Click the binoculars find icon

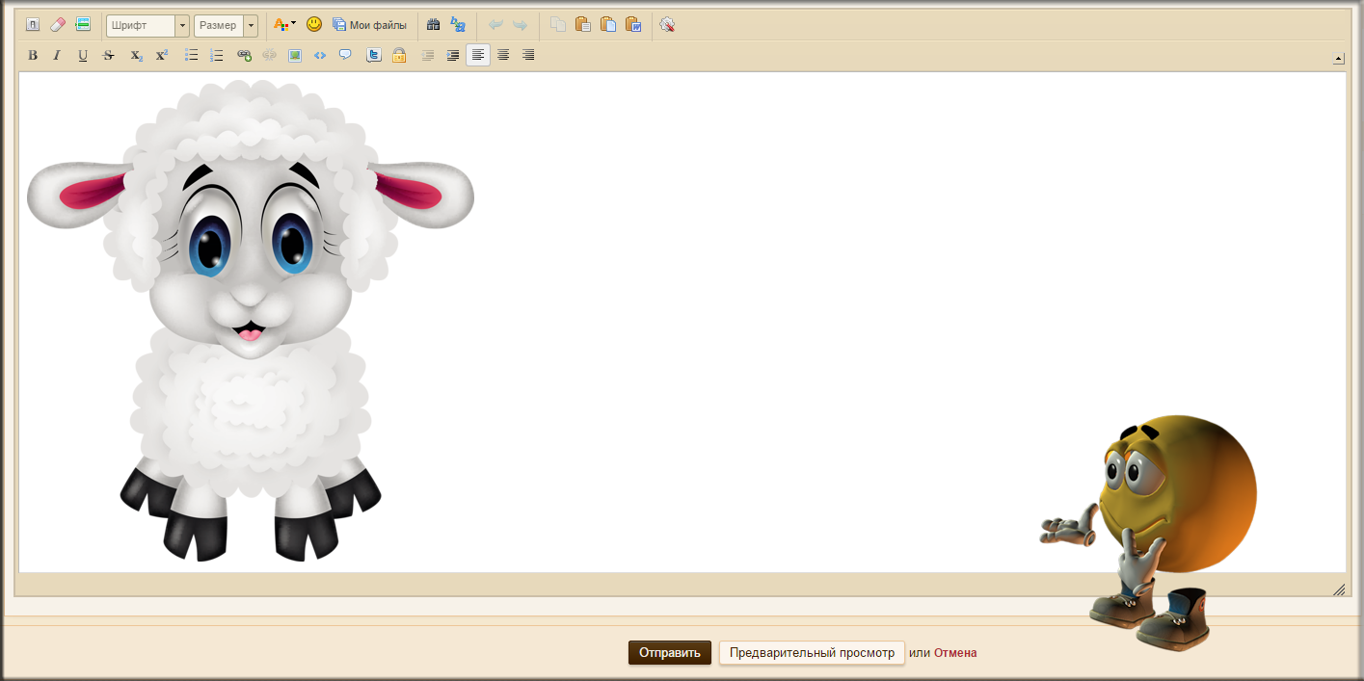[434, 25]
